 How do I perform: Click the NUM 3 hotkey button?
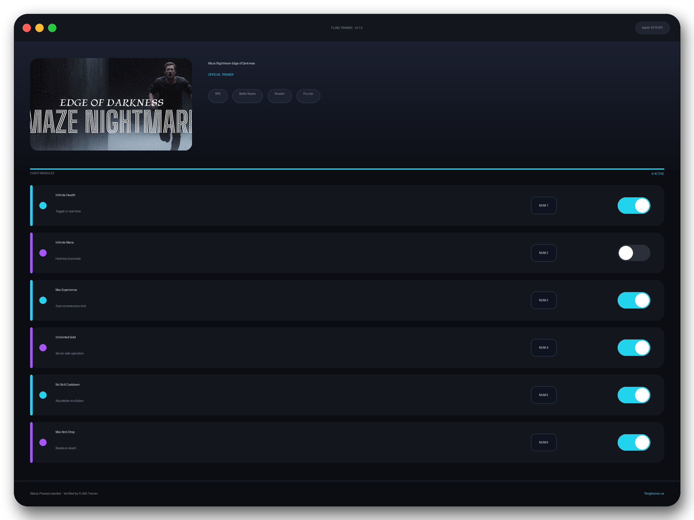(543, 300)
